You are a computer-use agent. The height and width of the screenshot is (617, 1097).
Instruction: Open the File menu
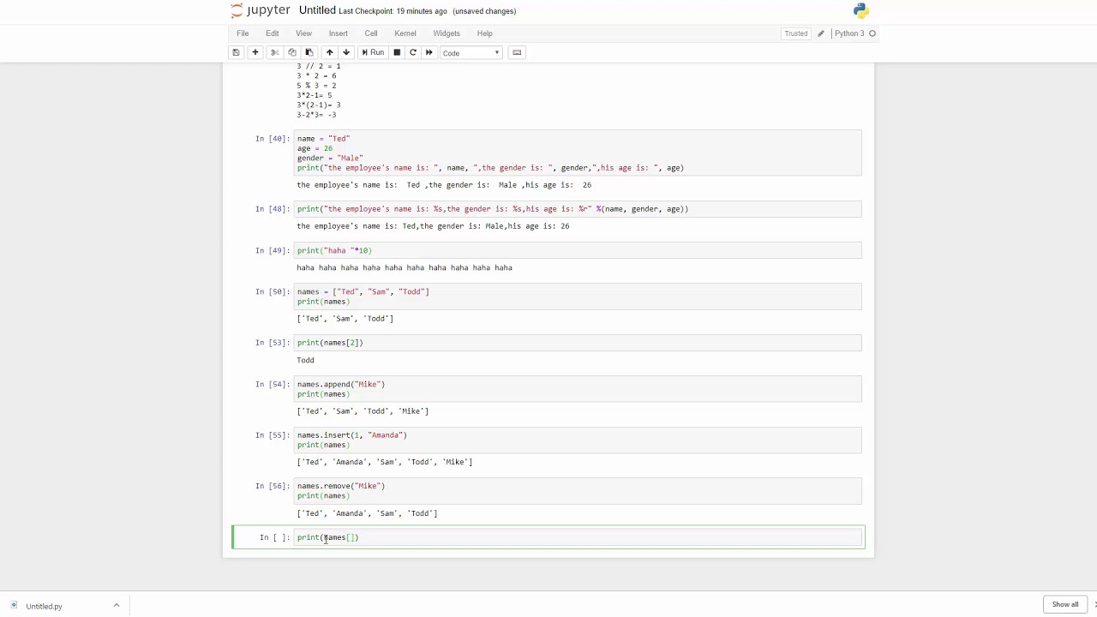[x=243, y=33]
